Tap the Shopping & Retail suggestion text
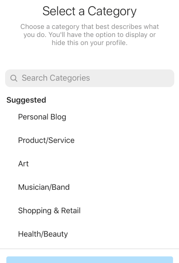 point(49,211)
